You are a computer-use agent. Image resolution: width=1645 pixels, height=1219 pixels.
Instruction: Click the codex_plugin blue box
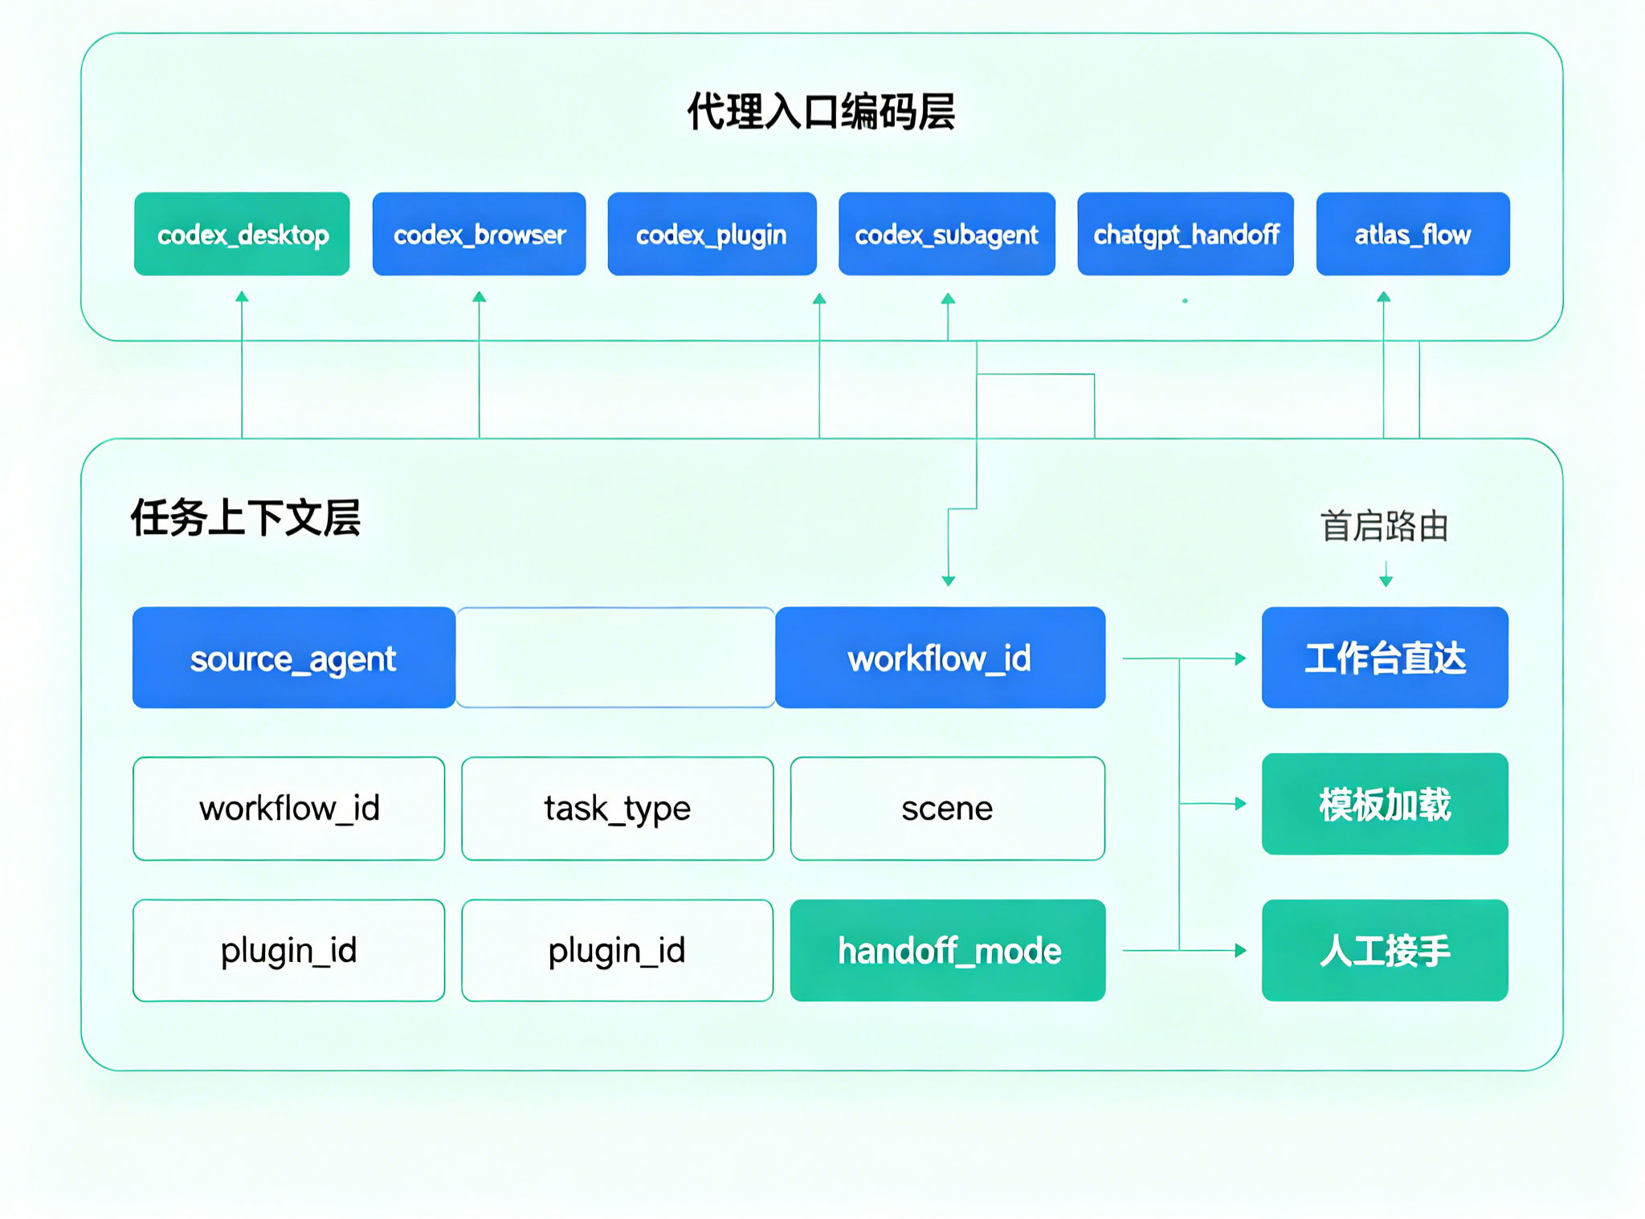click(x=712, y=234)
